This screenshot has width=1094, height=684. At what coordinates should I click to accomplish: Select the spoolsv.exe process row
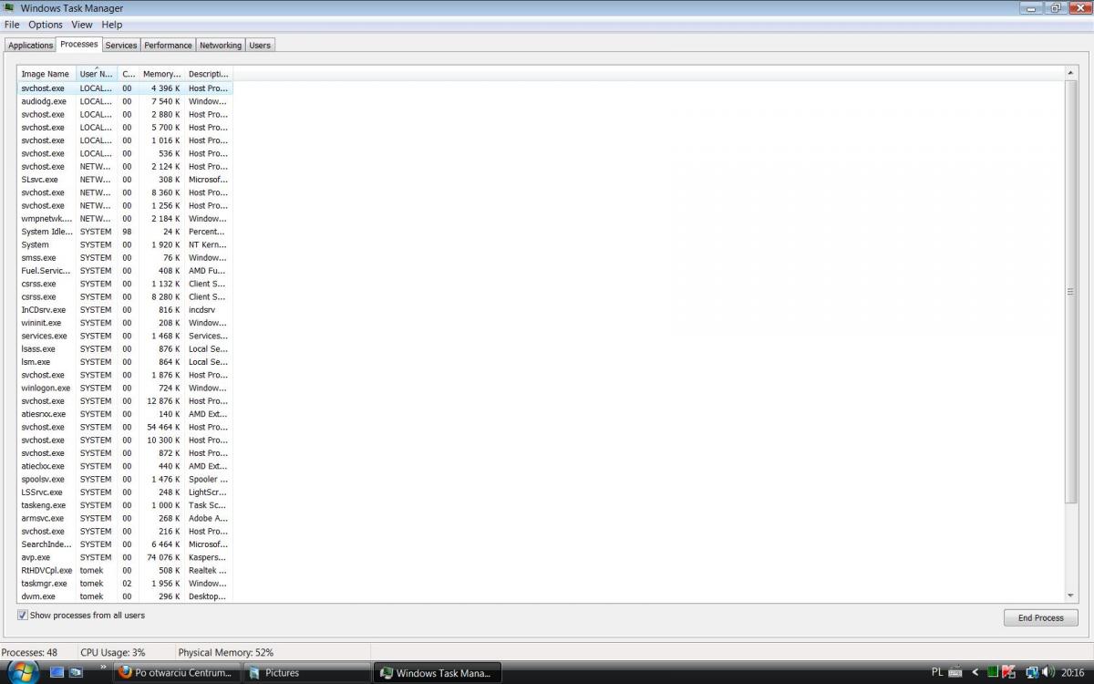pos(125,479)
